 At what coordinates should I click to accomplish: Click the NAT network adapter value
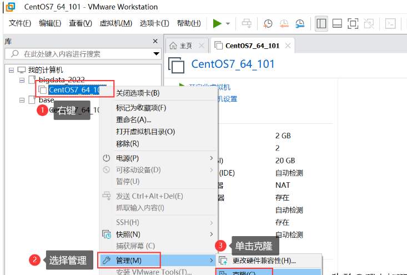pyautogui.click(x=283, y=185)
